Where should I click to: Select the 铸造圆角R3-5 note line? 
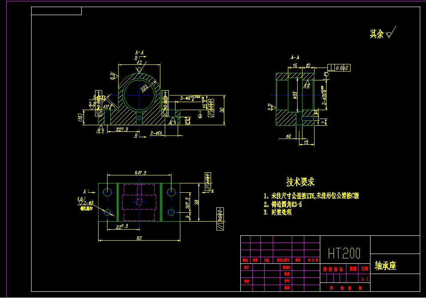283,204
